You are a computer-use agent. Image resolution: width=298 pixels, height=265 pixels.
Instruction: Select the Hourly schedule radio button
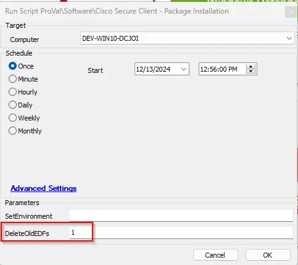tap(13, 92)
